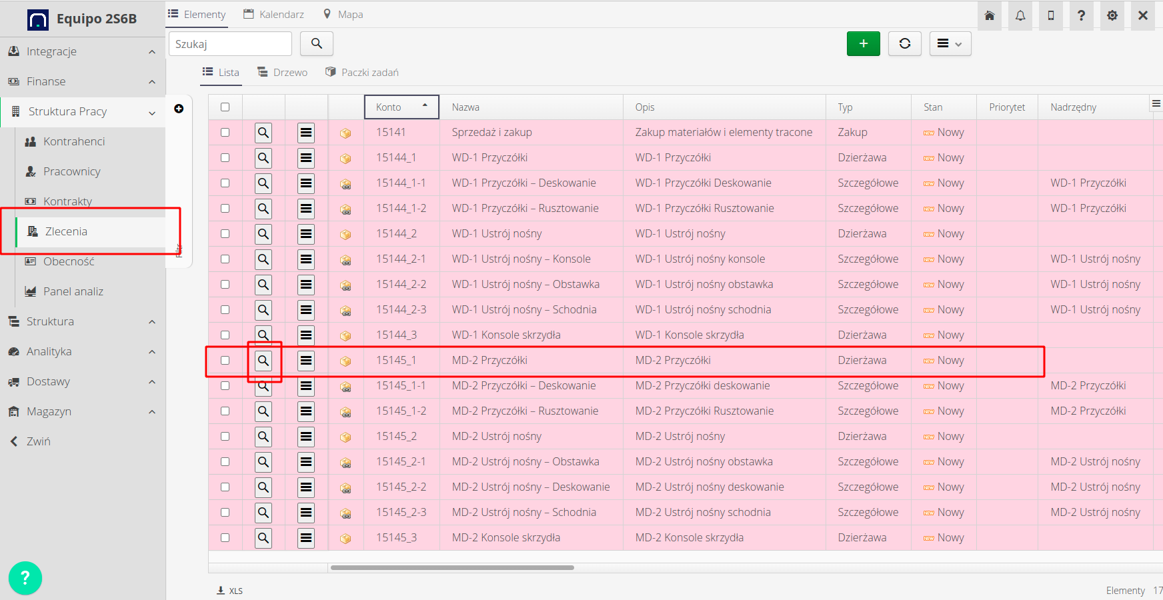
Task: Switch to the Drzewo view
Action: coord(281,71)
